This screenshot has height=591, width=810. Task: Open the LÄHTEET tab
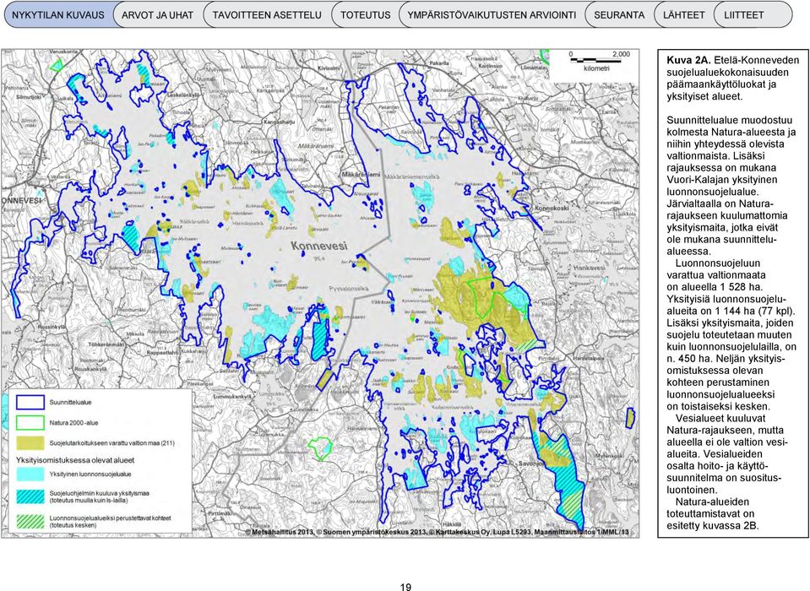683,15
